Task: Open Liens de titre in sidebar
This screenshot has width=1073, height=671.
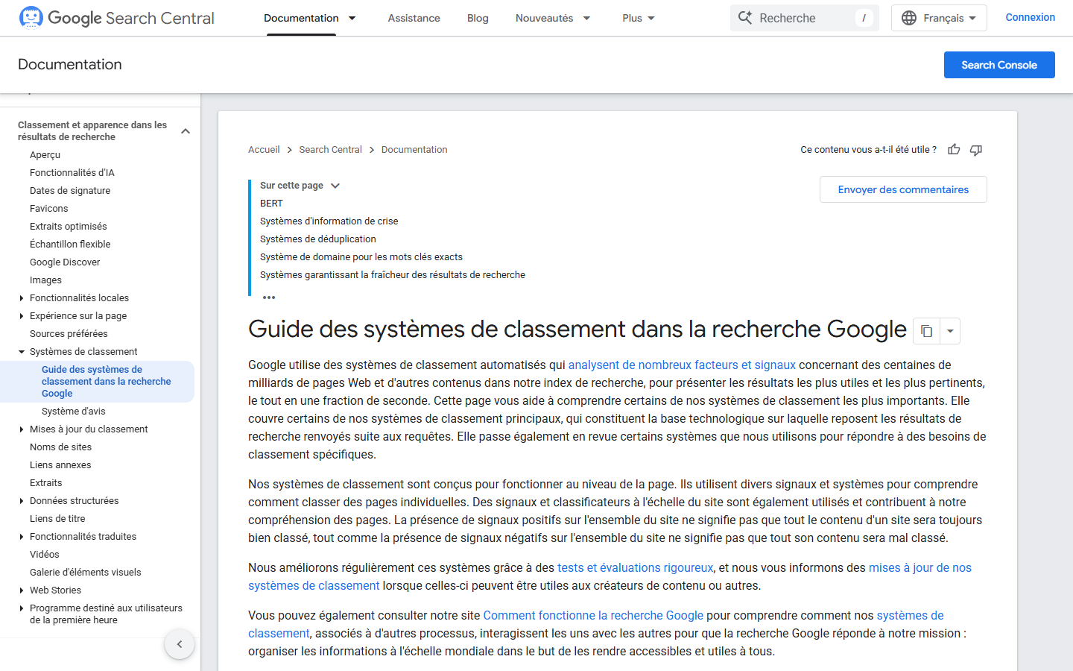Action: click(57, 519)
